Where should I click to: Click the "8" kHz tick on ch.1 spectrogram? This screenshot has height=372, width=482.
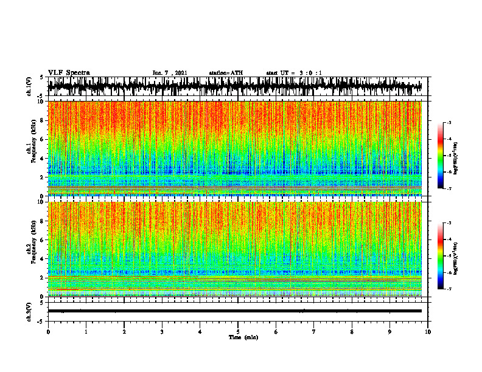point(43,120)
